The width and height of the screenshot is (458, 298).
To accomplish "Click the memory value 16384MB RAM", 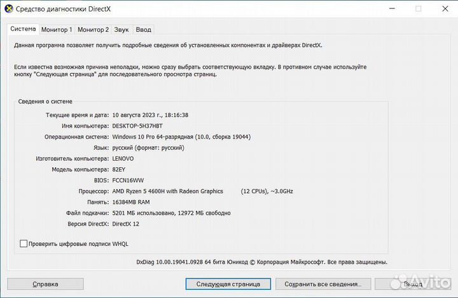I will [x=131, y=202].
